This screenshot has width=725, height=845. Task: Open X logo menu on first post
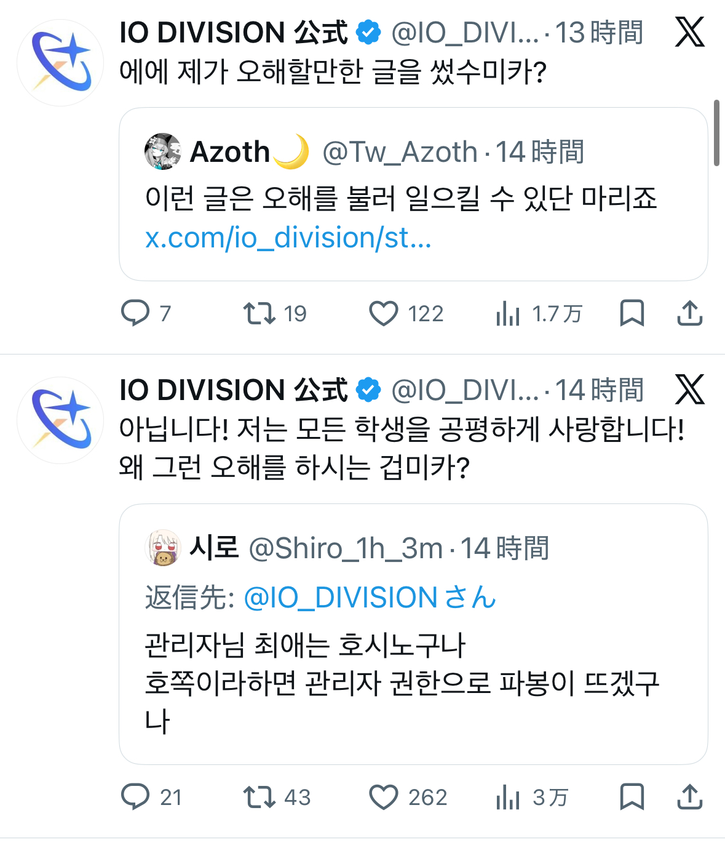(x=689, y=32)
